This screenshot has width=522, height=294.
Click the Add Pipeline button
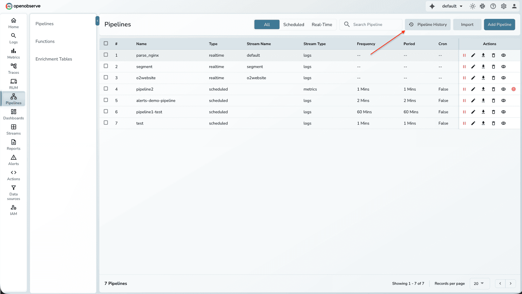click(x=499, y=24)
